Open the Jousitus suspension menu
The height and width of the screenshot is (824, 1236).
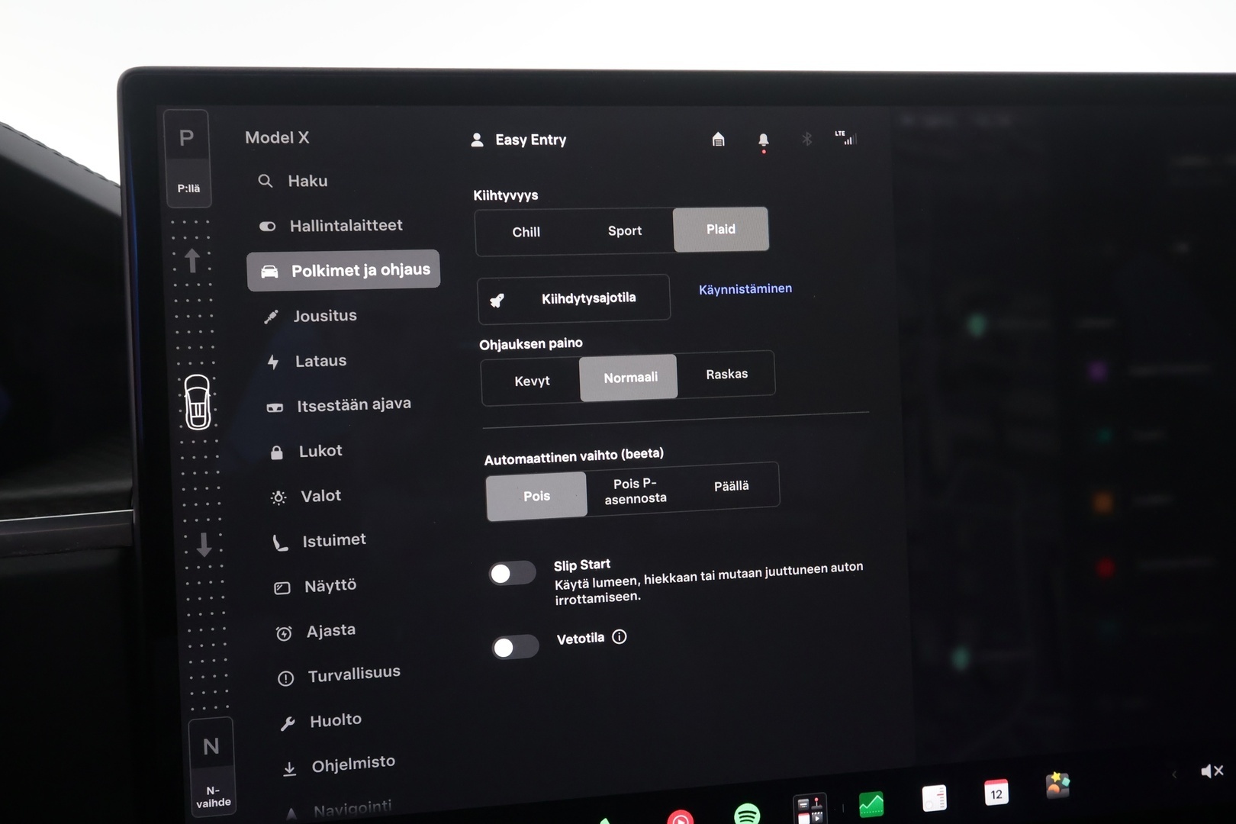311,316
